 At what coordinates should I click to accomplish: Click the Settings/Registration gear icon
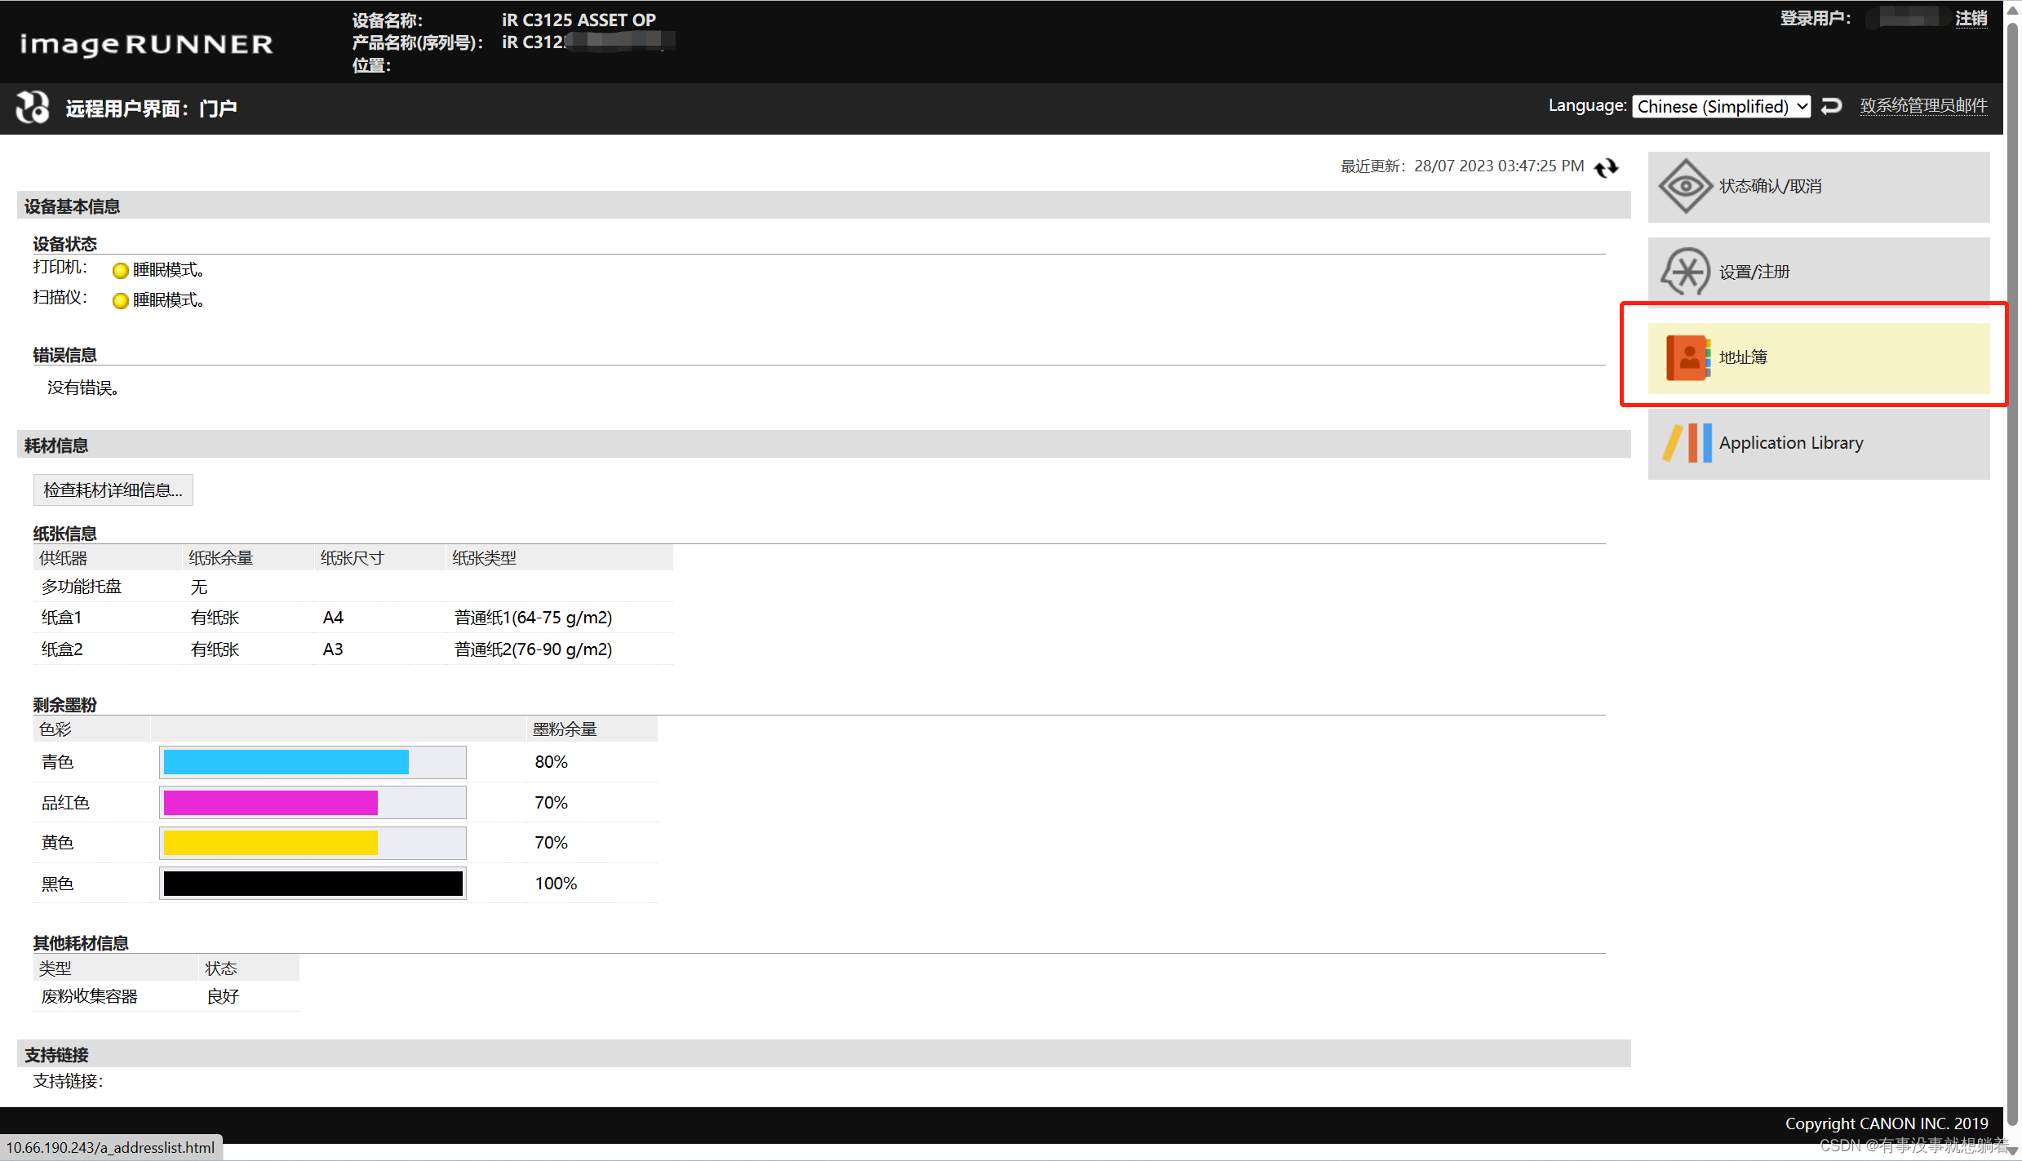[1685, 272]
